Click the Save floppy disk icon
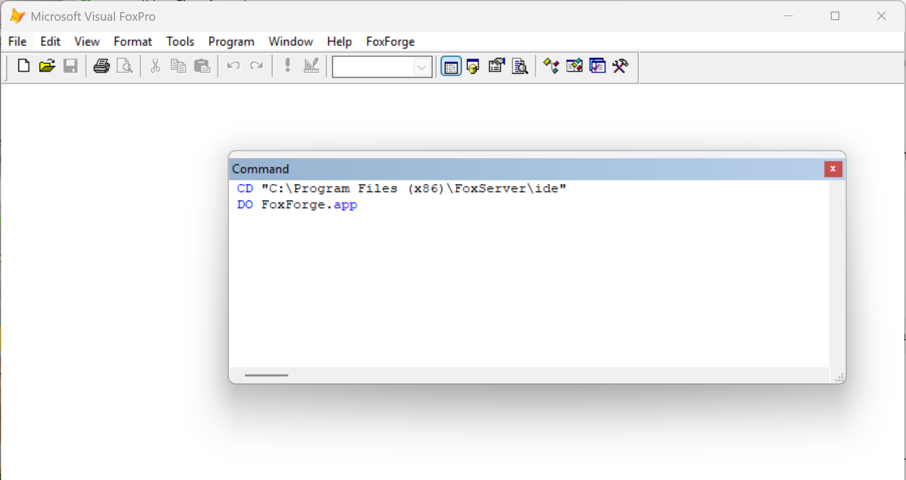 (71, 66)
